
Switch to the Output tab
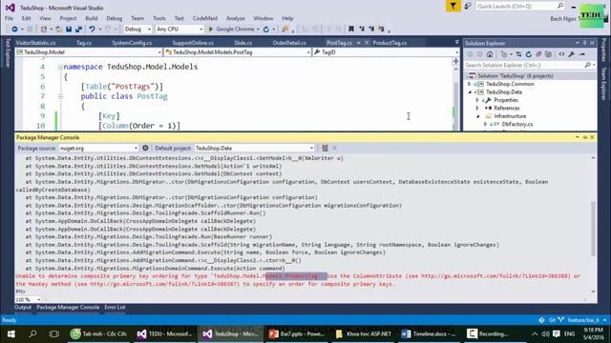[23, 307]
